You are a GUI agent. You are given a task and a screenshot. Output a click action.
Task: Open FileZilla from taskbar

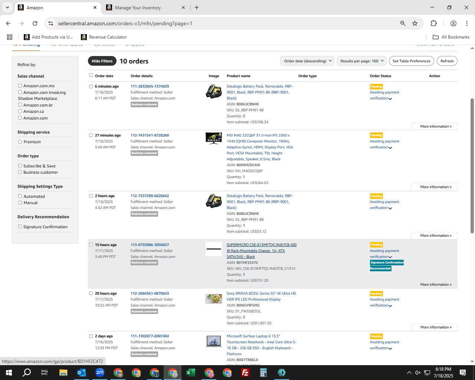245,373
